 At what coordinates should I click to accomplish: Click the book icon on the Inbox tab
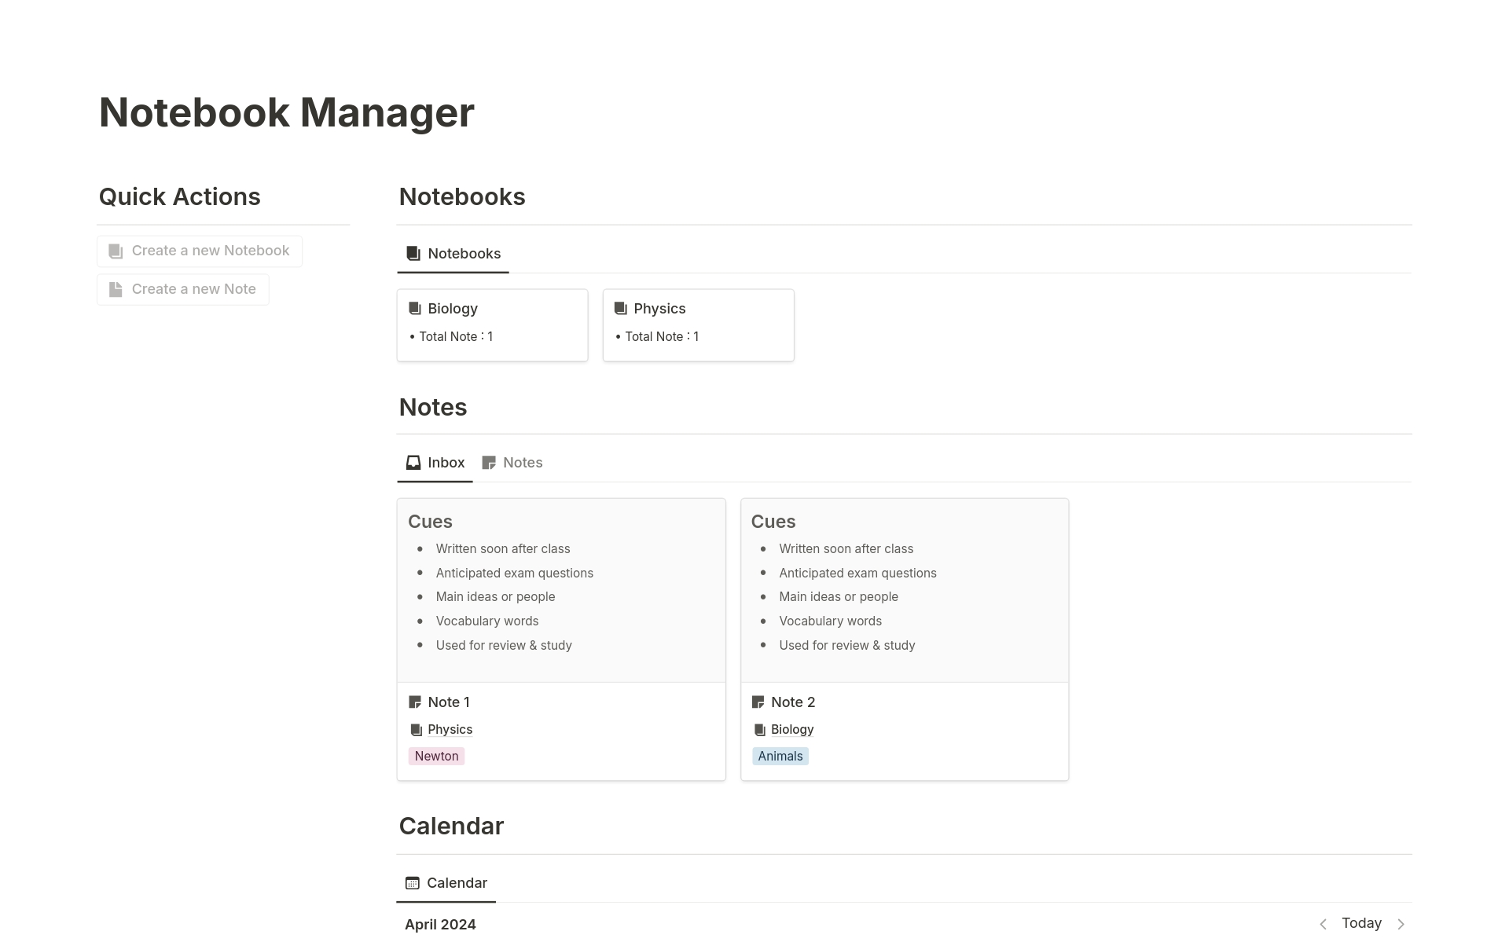(x=412, y=462)
